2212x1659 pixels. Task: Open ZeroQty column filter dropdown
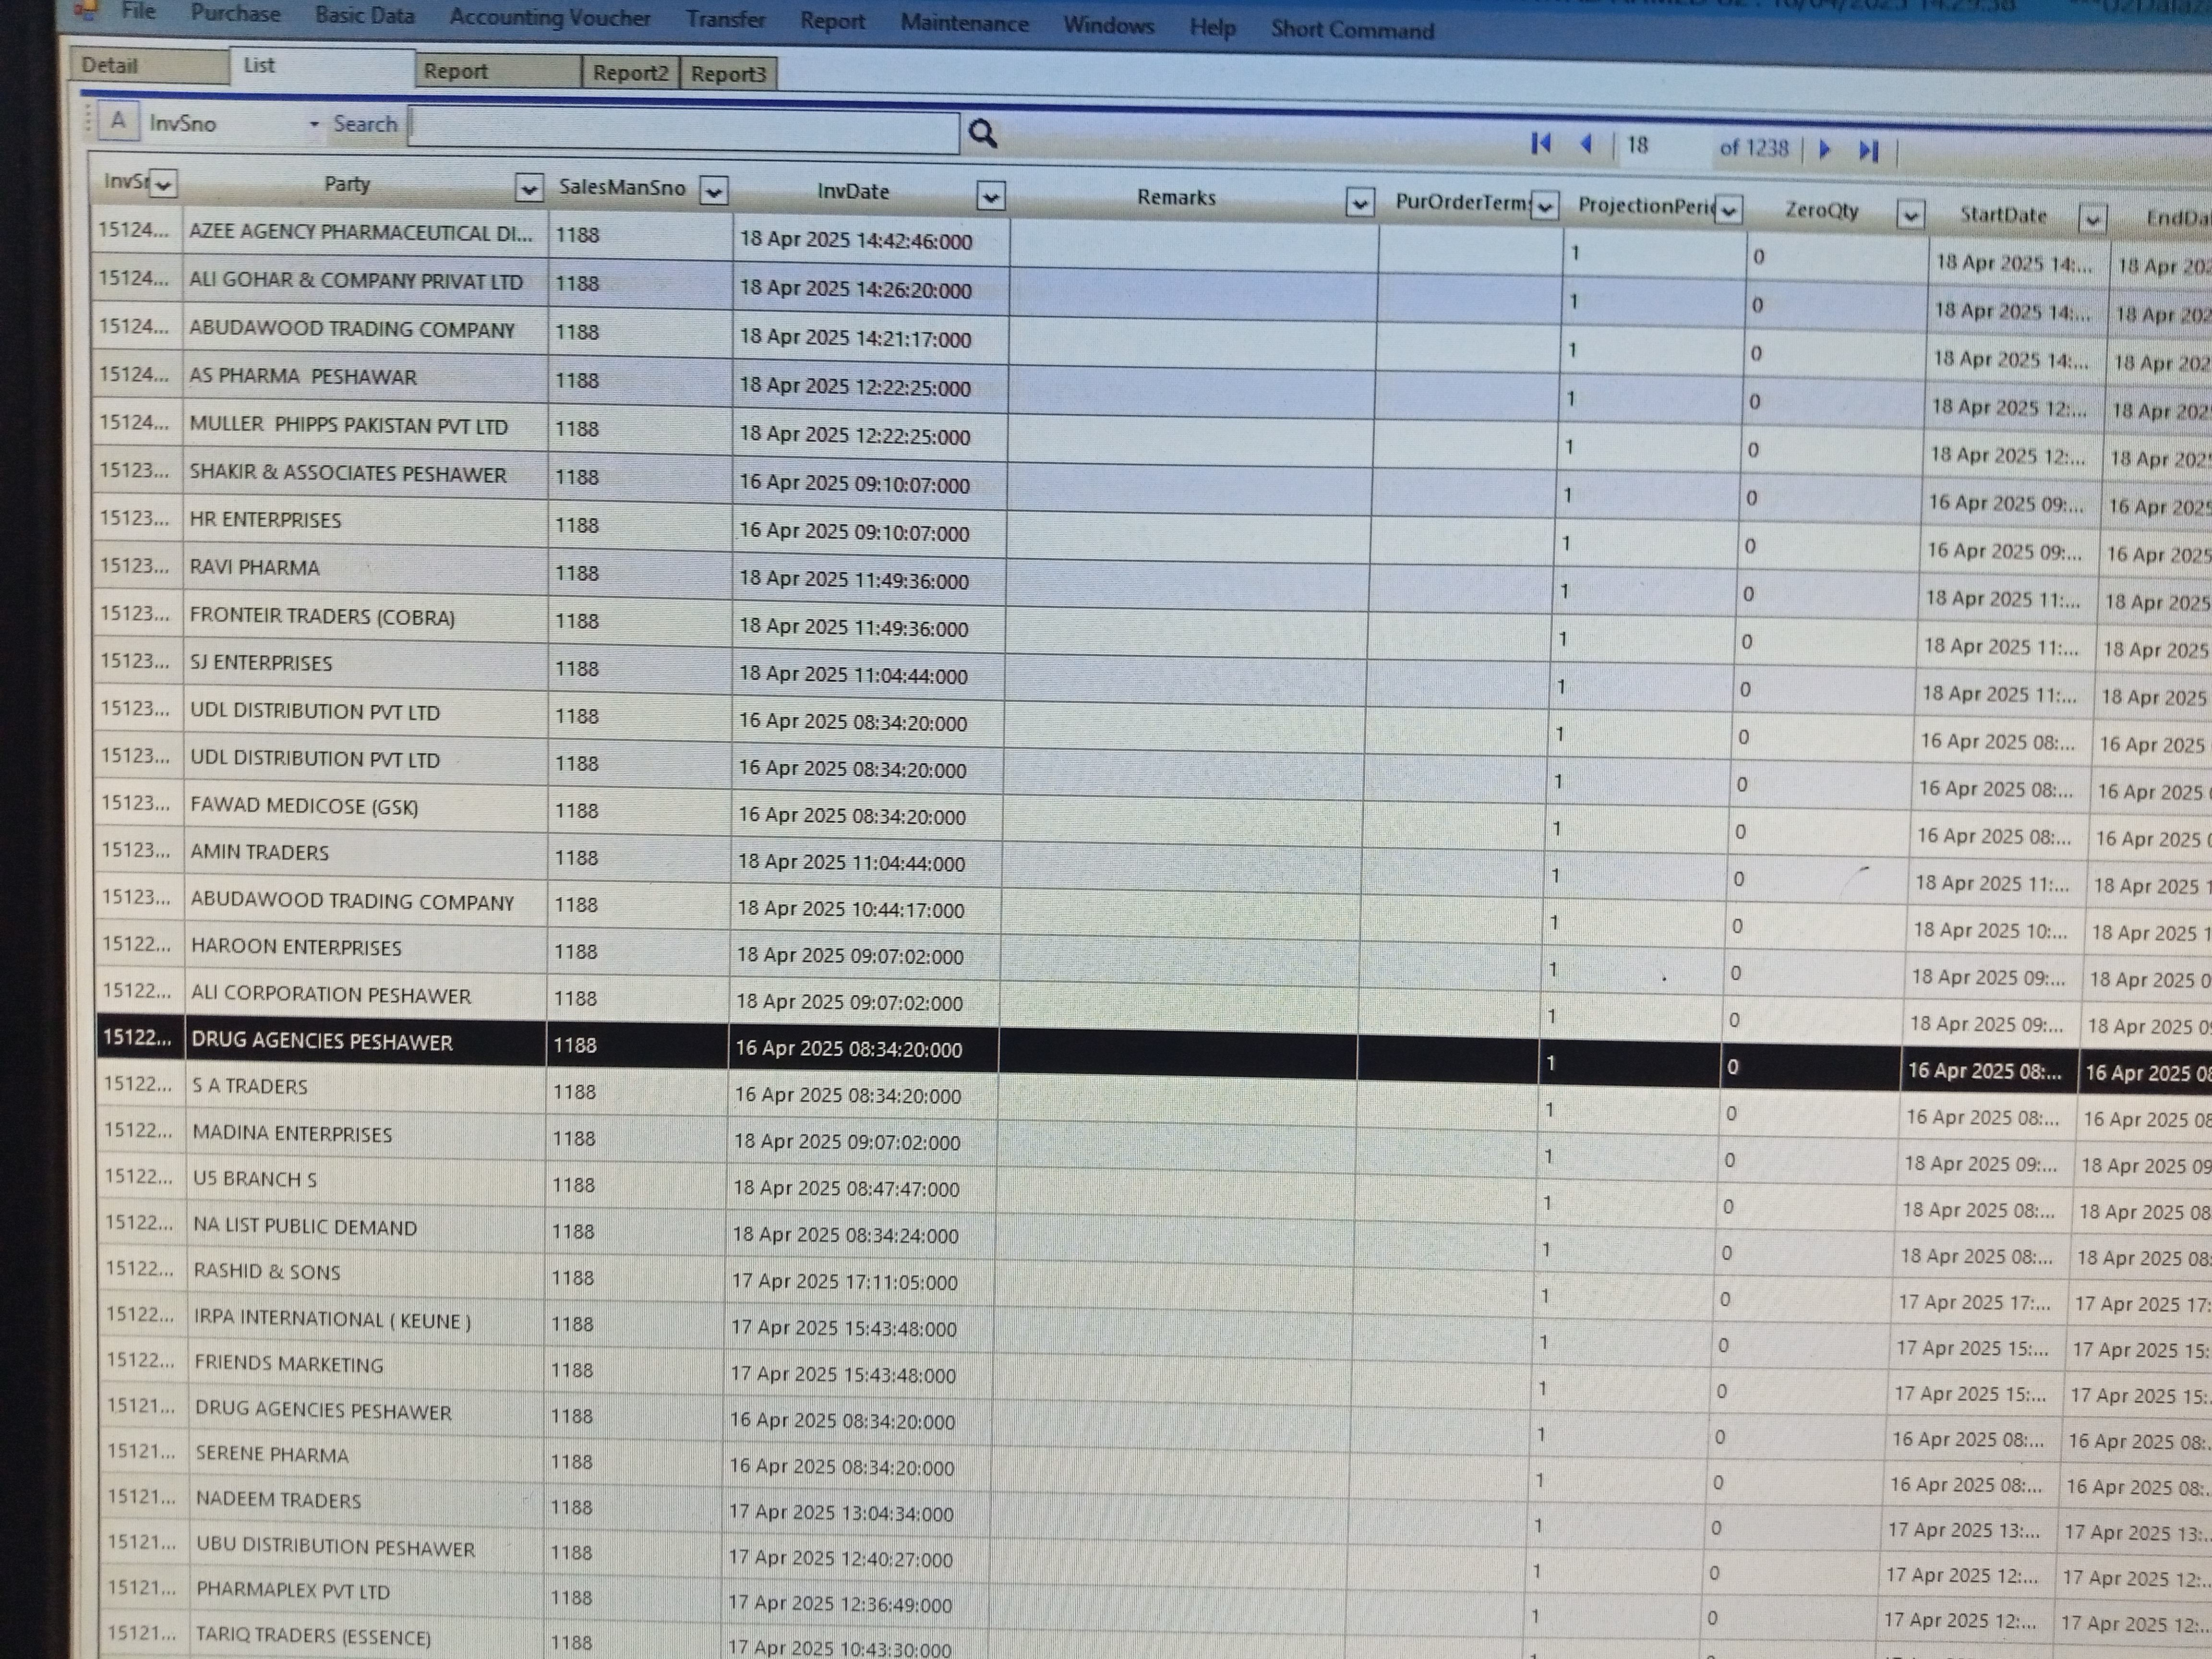point(1910,215)
